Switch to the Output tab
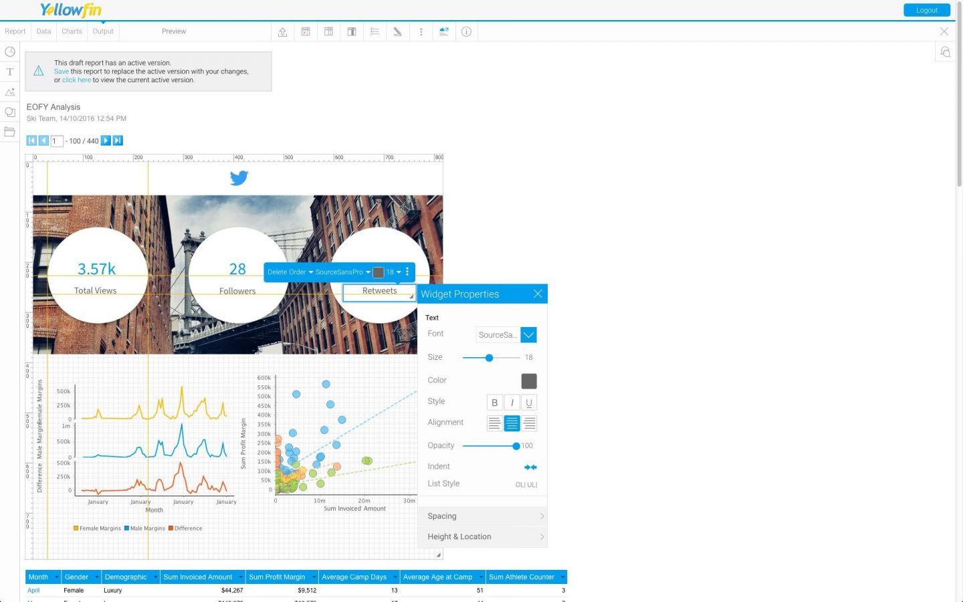The height and width of the screenshot is (602, 963). point(103,31)
